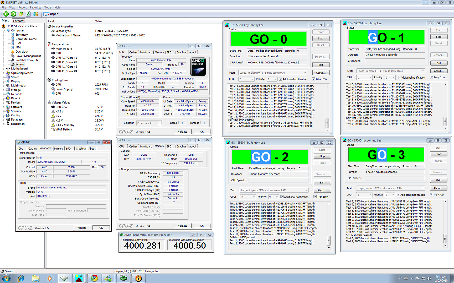
Task: Open the Report wizard from the toolbar
Action: coord(51,14)
